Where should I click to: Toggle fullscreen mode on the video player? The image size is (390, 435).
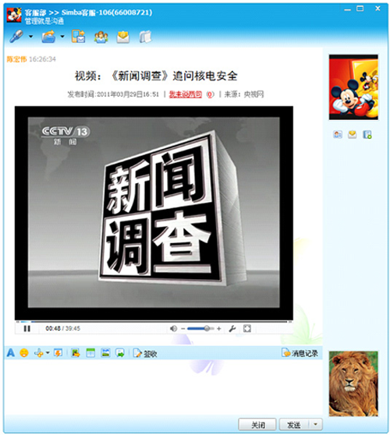coord(246,328)
